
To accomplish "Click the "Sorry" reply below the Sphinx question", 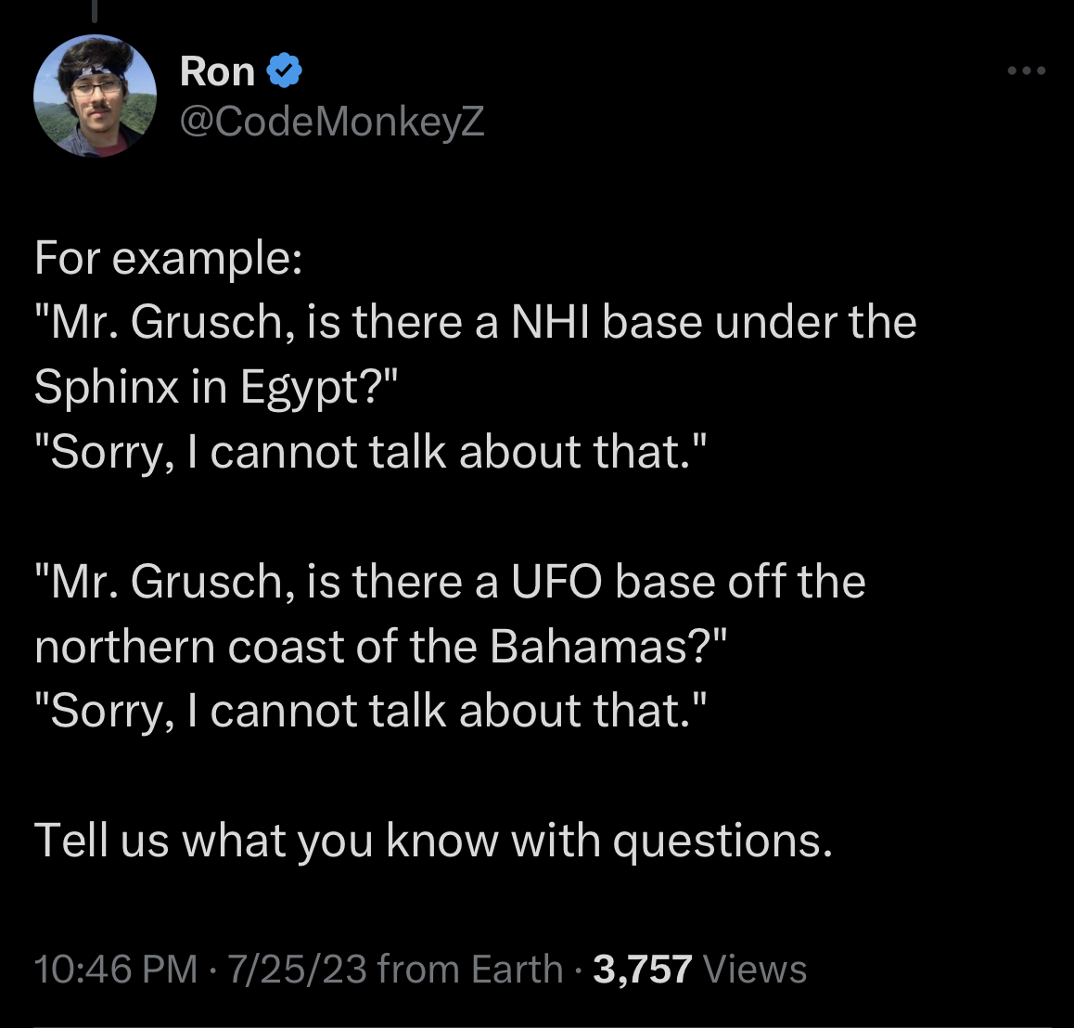I will click(369, 452).
